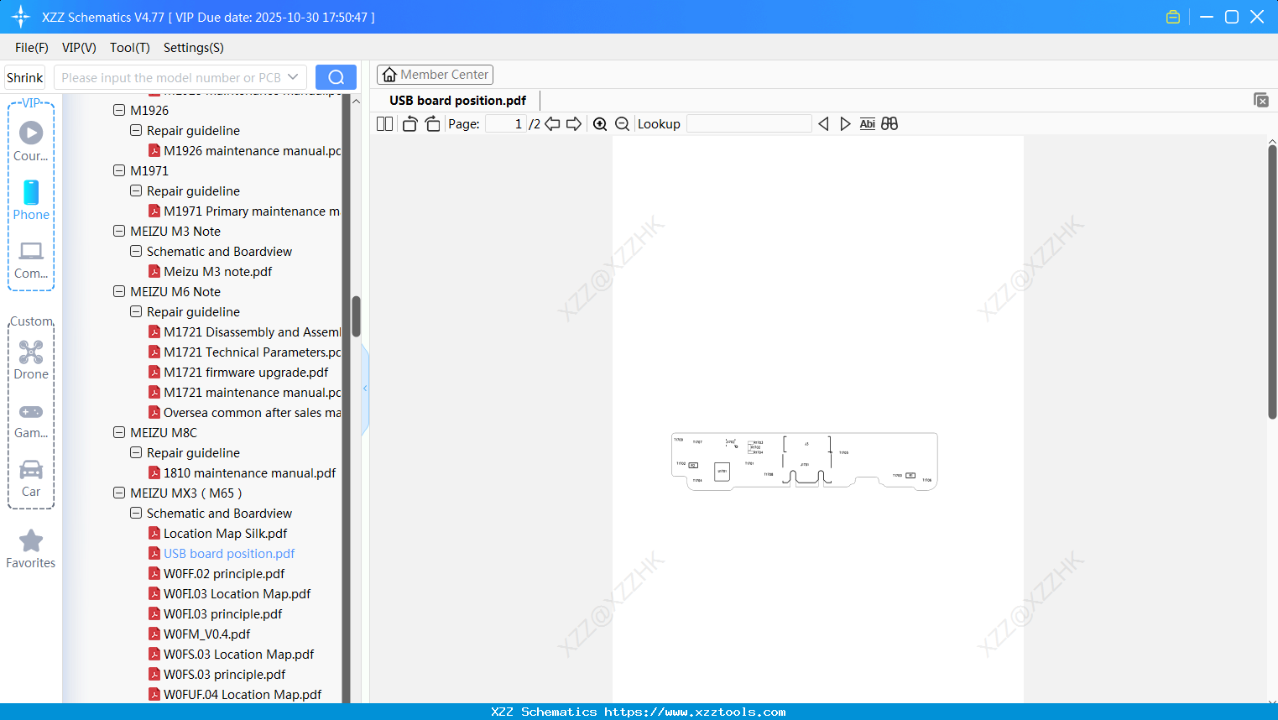Focus the Page number field
Screen dimensions: 1278x720
pos(506,124)
